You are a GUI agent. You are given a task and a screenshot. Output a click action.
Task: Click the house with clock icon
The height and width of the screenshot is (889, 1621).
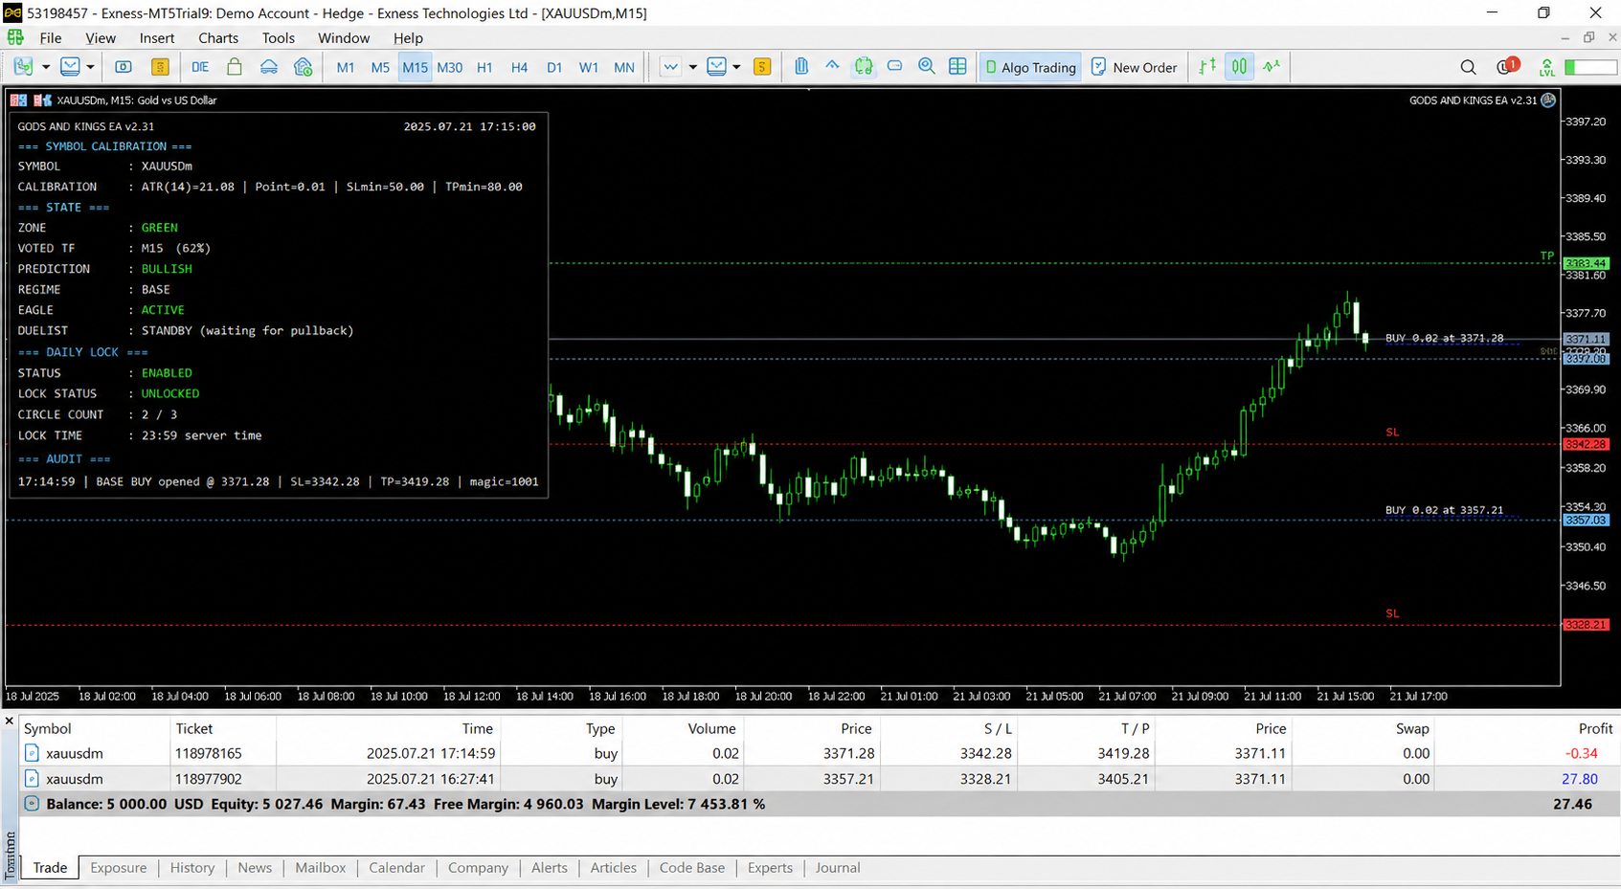[x=304, y=67]
